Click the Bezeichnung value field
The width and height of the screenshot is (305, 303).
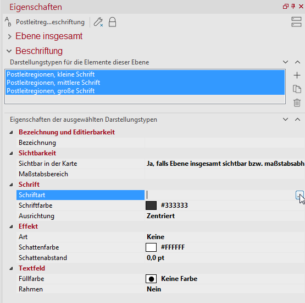225,143
